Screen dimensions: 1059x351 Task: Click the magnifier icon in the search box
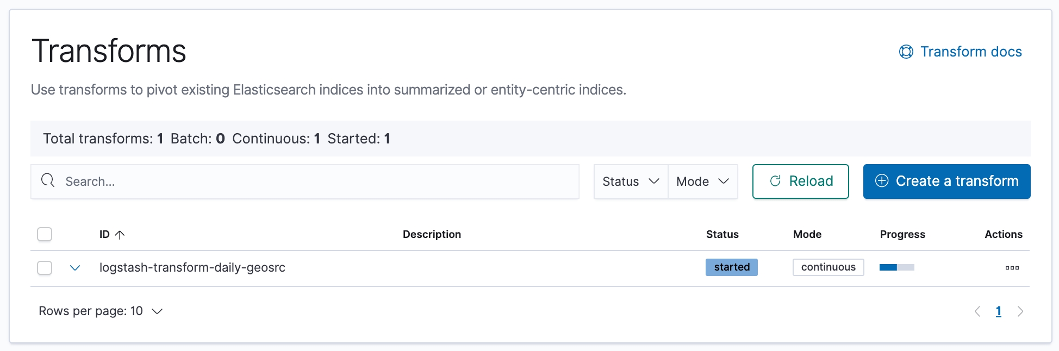point(48,180)
